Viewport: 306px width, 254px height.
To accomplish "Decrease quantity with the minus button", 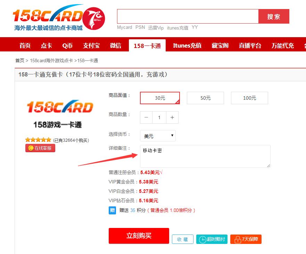I will pos(146,117).
